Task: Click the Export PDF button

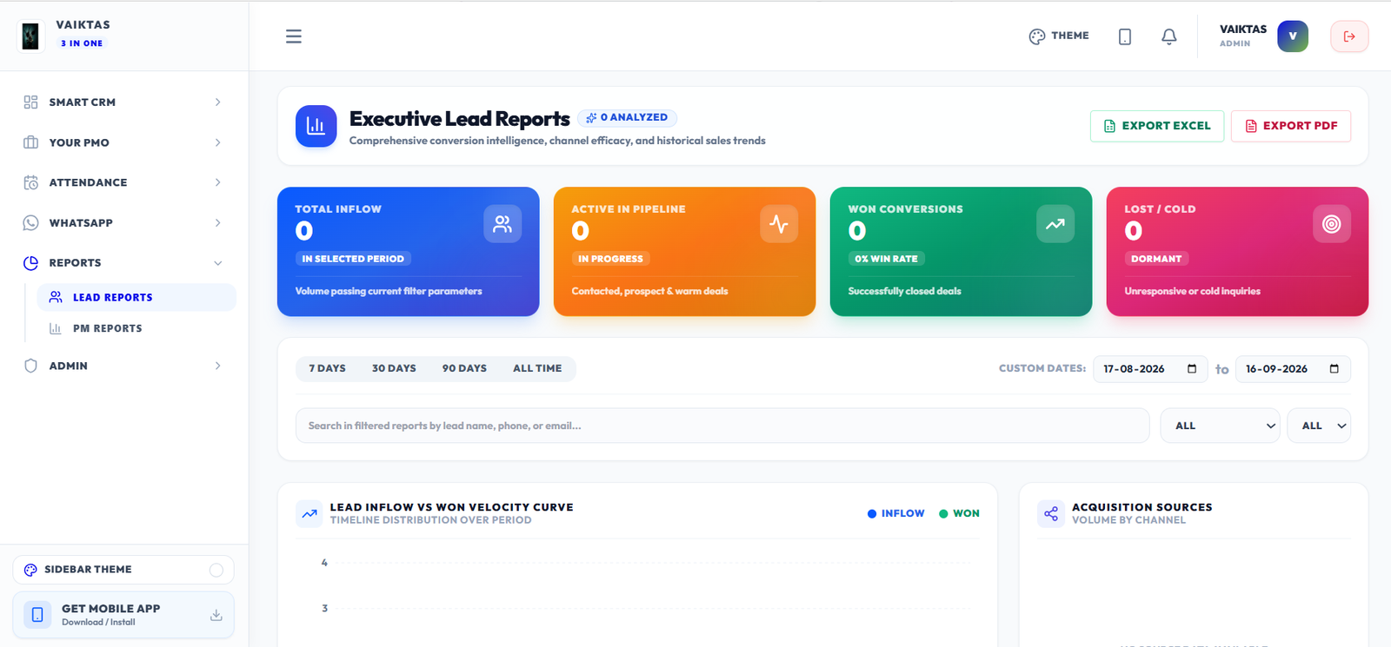Action: pyautogui.click(x=1291, y=126)
